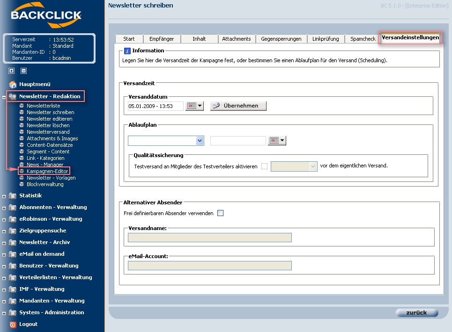
Task: Open the Ablaufplan selection dropdown
Action: [x=166, y=141]
